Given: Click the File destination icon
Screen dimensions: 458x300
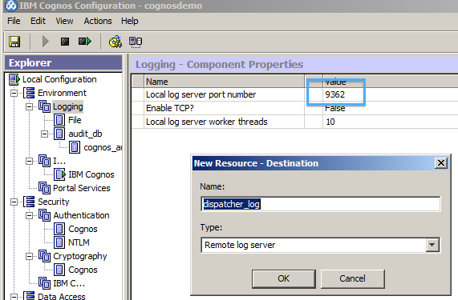Looking at the screenshot, I should tap(59, 120).
